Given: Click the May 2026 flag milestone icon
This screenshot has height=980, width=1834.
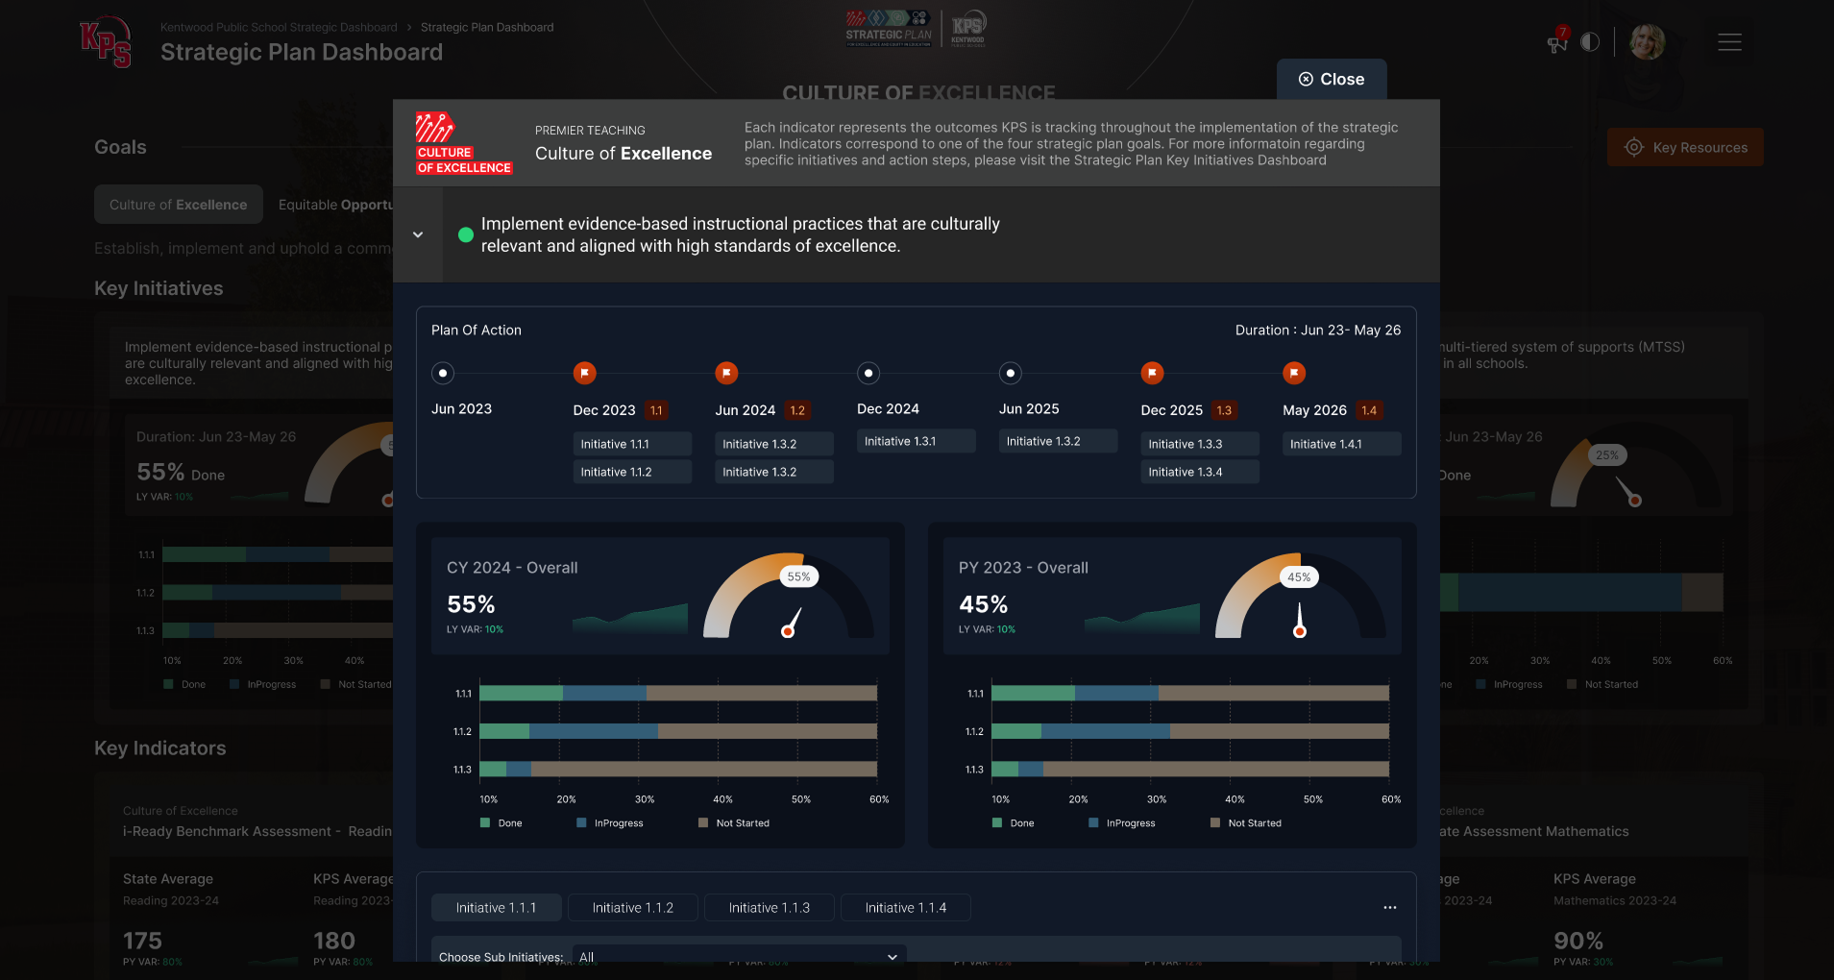Looking at the screenshot, I should [x=1295, y=373].
